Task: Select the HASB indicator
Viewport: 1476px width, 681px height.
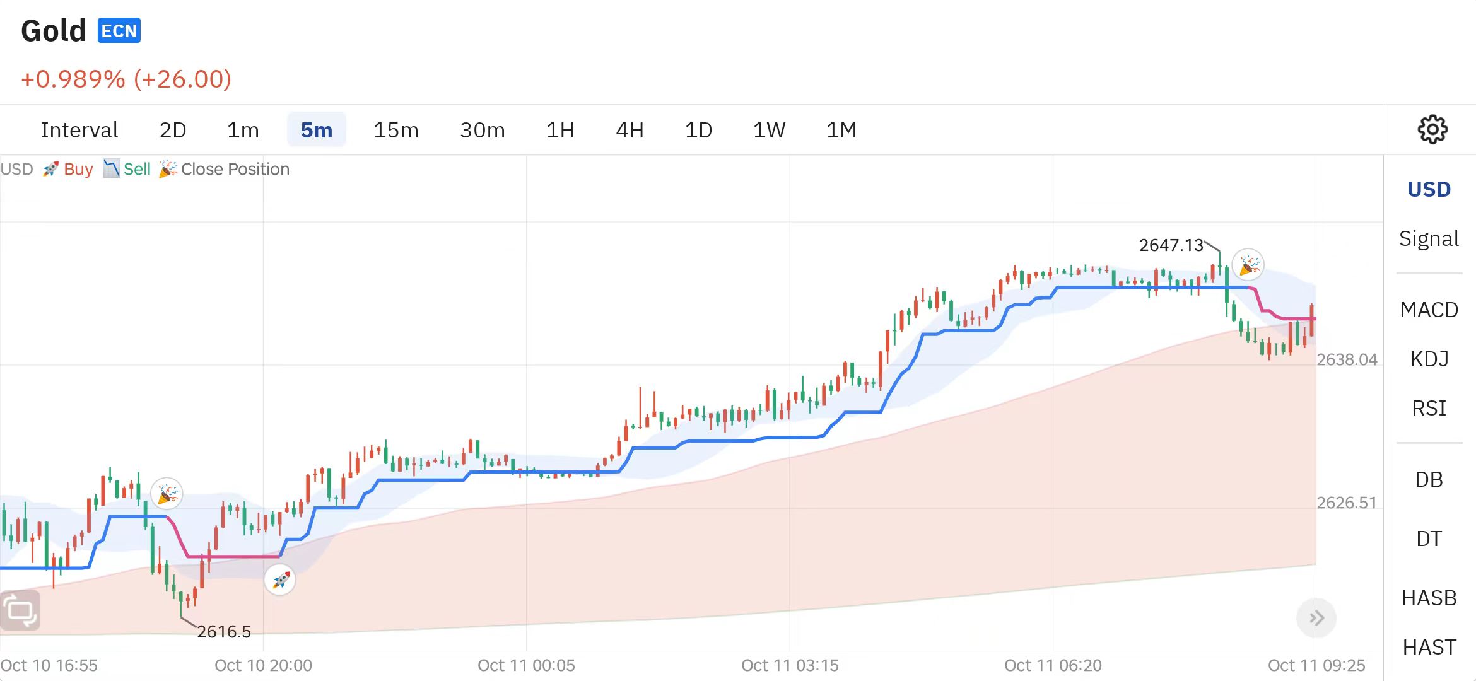Action: 1429,598
